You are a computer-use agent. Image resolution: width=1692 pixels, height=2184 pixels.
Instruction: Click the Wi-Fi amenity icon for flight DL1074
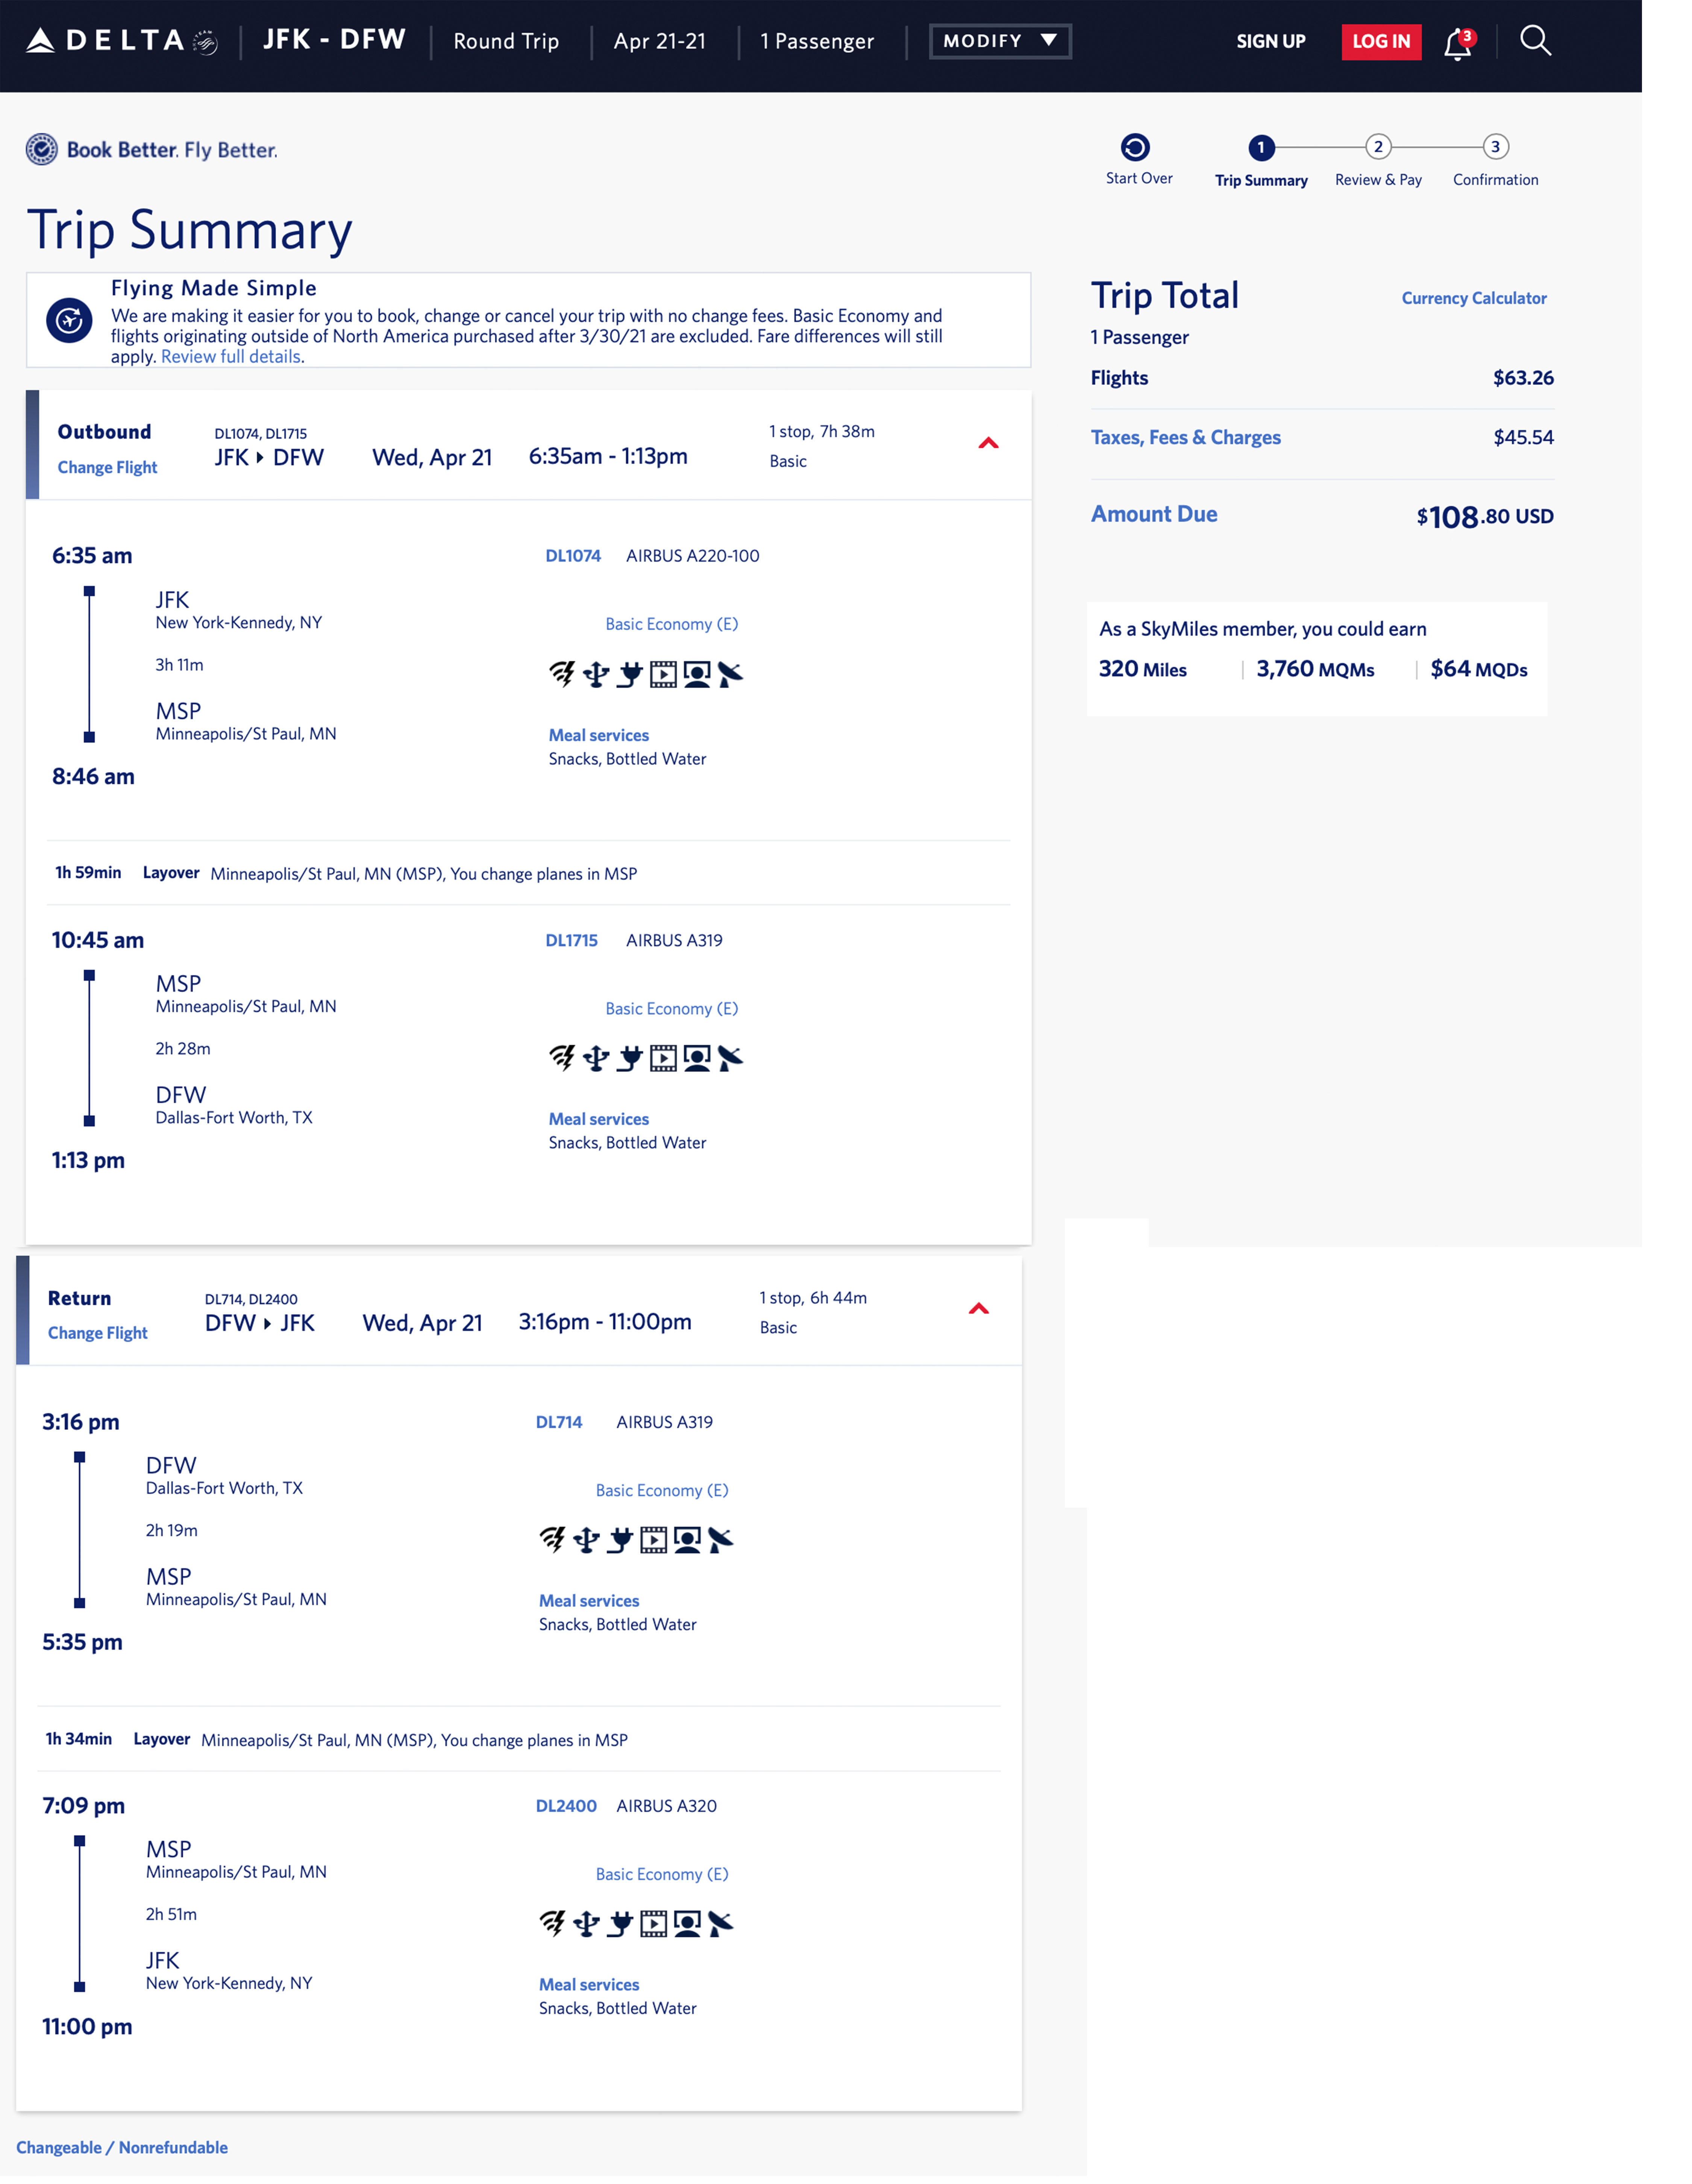pos(562,674)
